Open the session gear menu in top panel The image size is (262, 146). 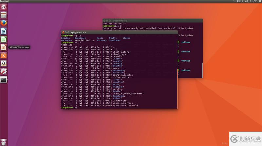(x=260, y=1)
